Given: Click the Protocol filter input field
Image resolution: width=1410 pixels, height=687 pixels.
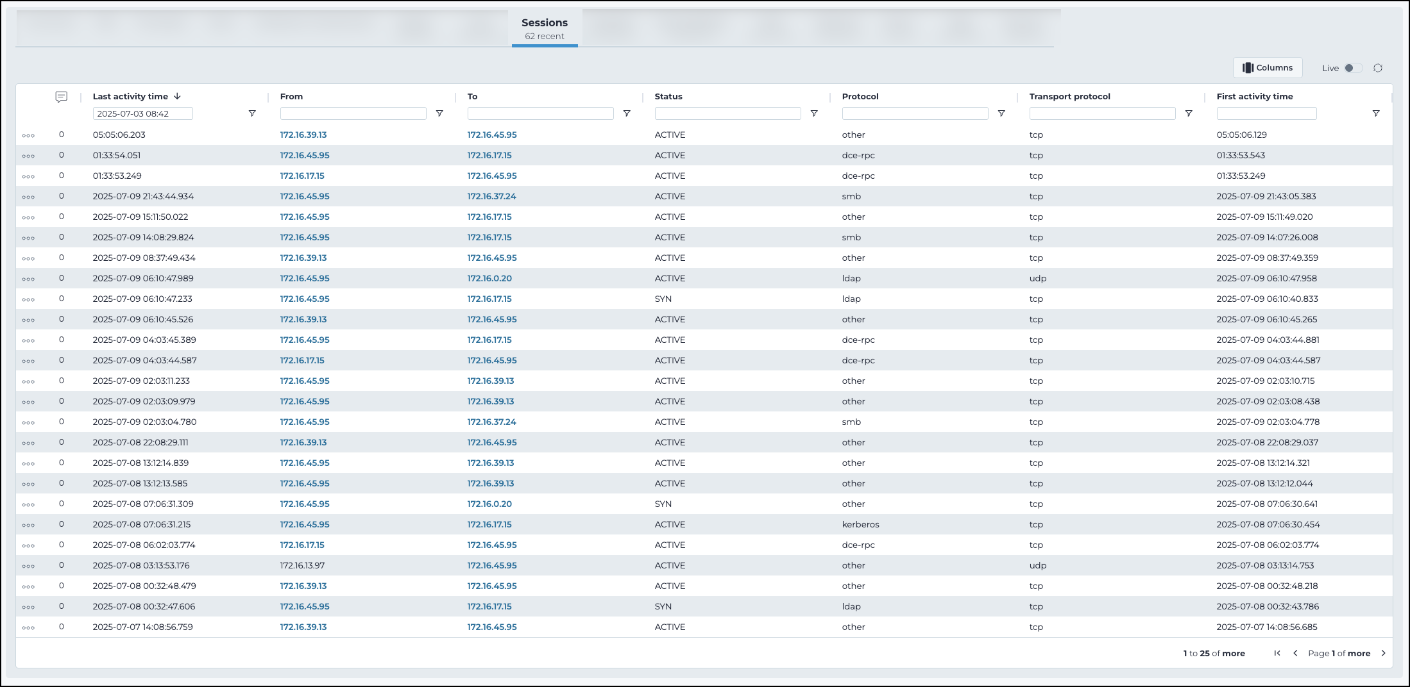Looking at the screenshot, I should coord(915,113).
